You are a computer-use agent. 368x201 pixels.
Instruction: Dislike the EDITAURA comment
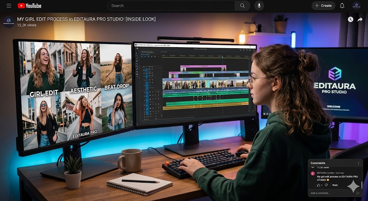[x=326, y=185]
